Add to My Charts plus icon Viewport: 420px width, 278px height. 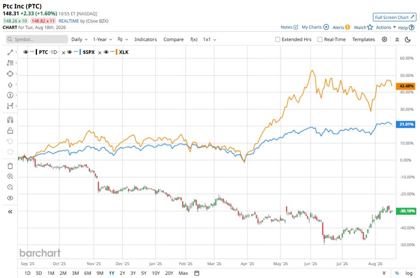click(x=326, y=27)
